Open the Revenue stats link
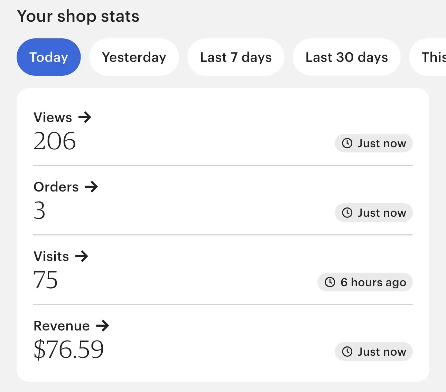446x392 pixels. [62, 326]
